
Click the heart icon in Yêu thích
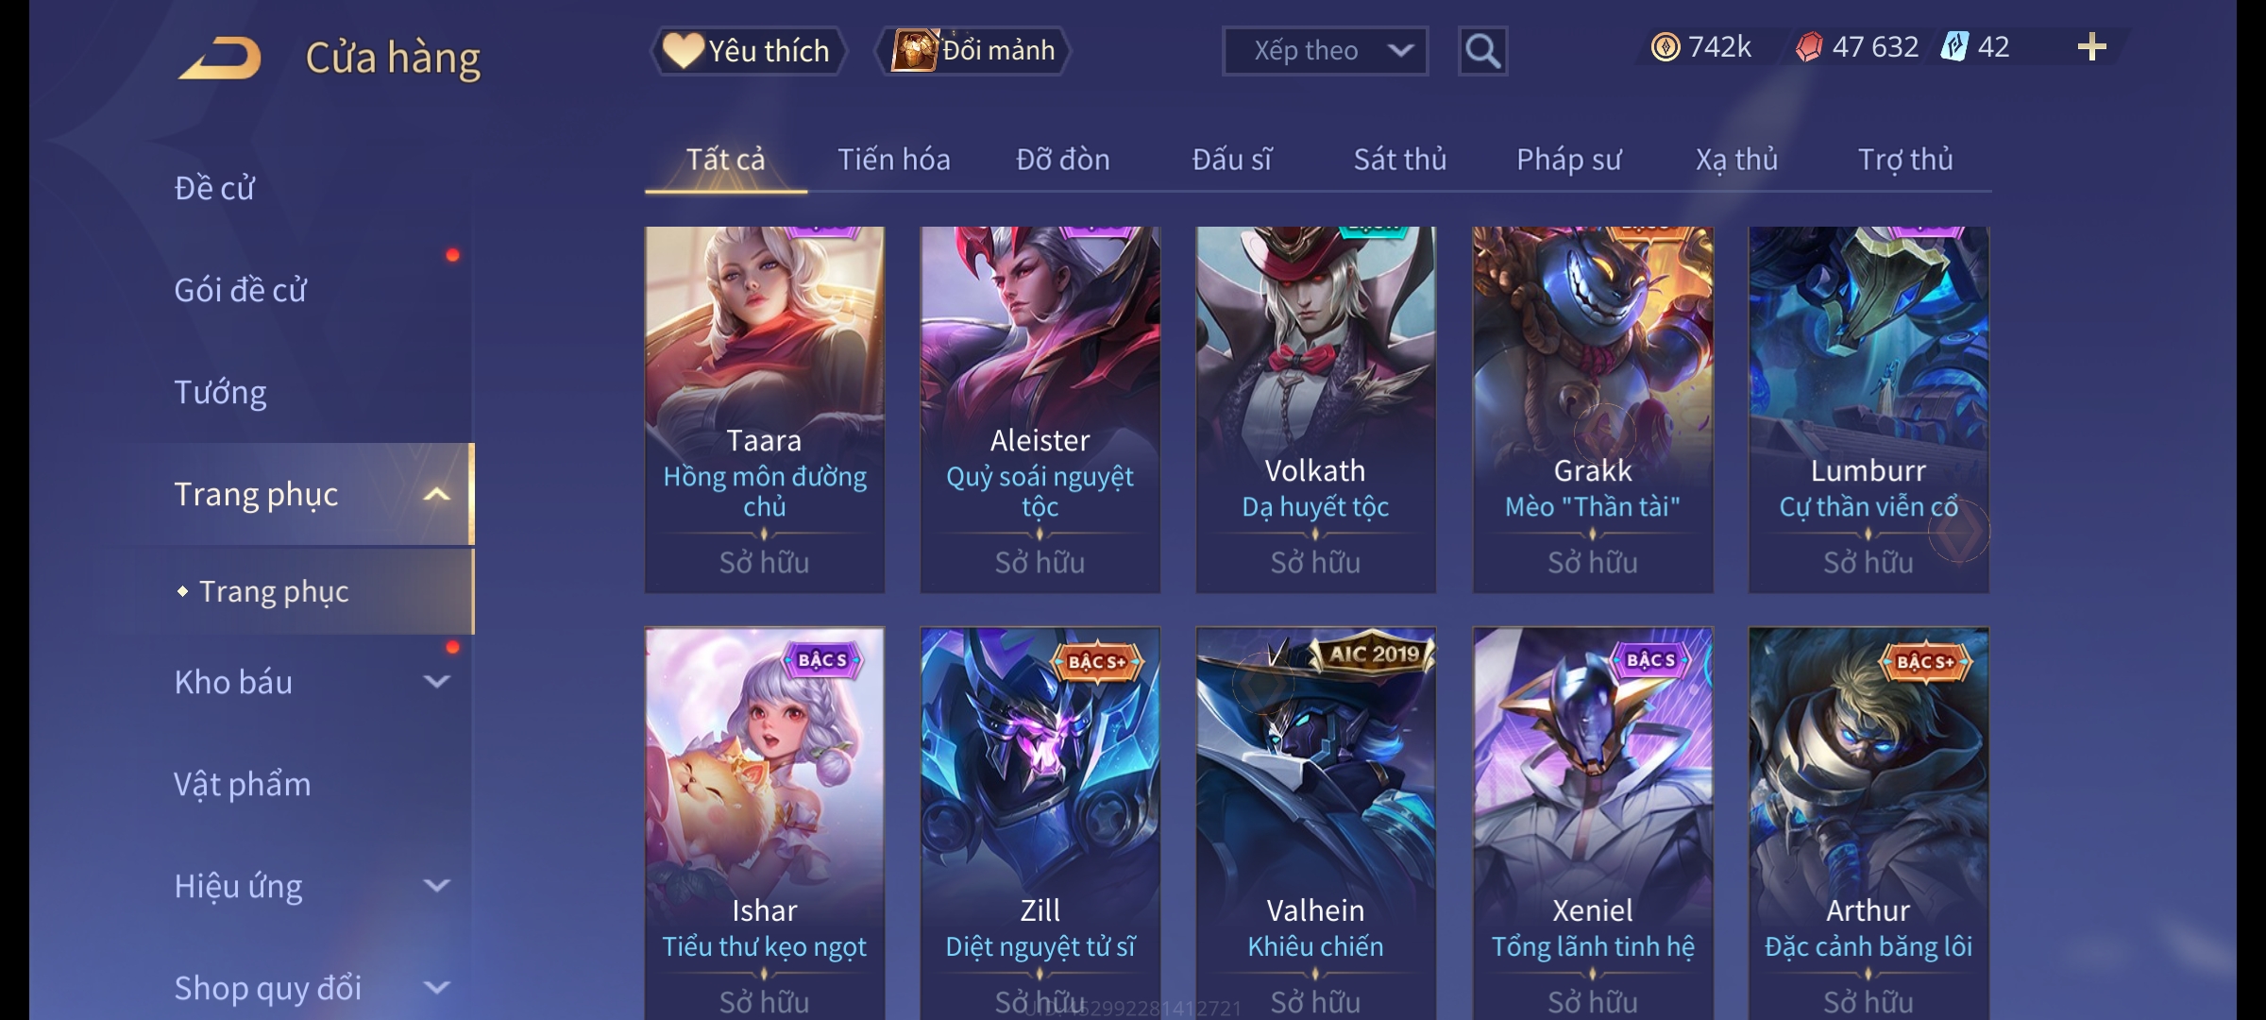pos(684,50)
